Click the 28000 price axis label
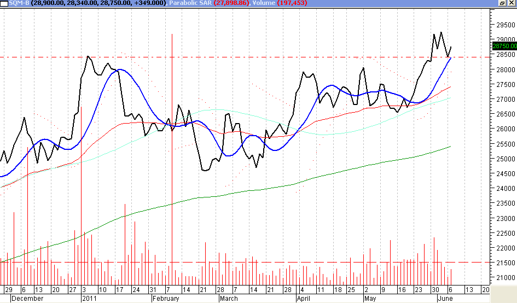The image size is (517, 303). [x=506, y=69]
